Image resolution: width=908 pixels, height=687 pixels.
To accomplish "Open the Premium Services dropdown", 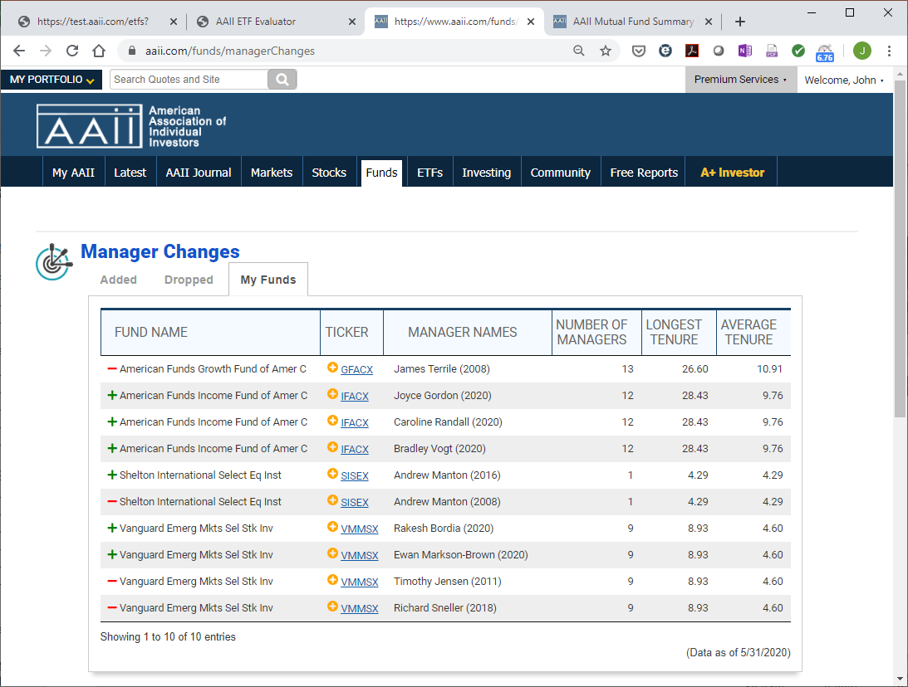I will pyautogui.click(x=741, y=80).
